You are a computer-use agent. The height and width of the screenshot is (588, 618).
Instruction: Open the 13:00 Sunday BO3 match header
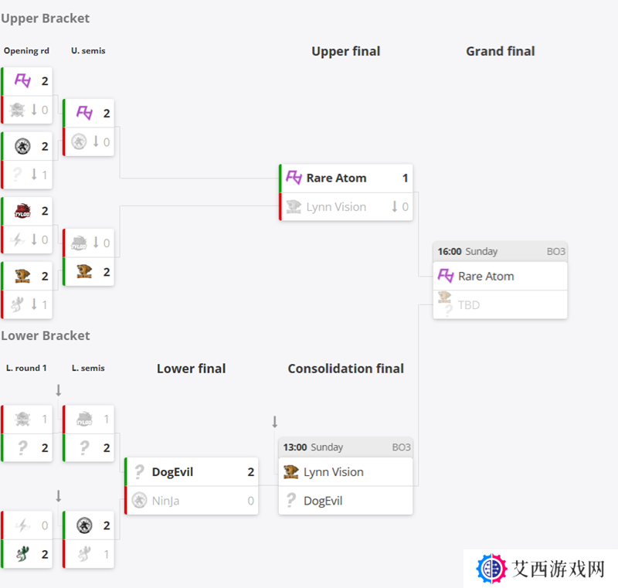pos(345,447)
